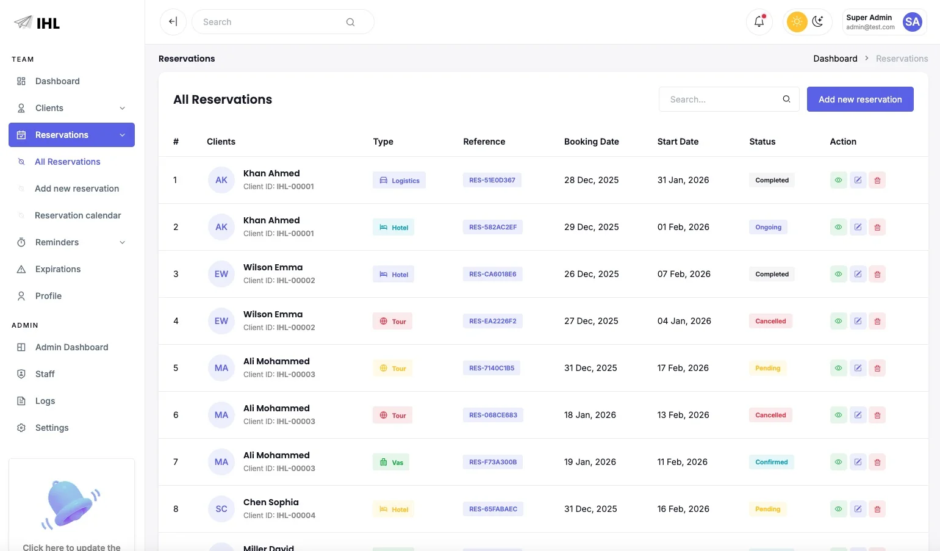View reservation RES-51E0D367 eye icon
The height and width of the screenshot is (551, 940).
[x=839, y=180]
